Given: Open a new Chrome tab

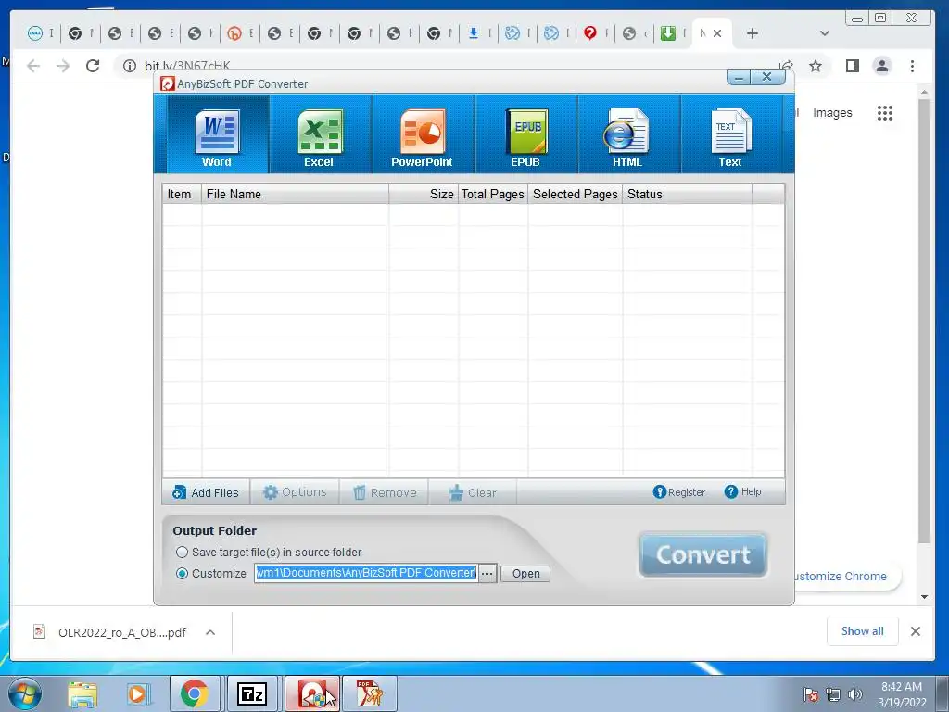Looking at the screenshot, I should click(x=753, y=33).
